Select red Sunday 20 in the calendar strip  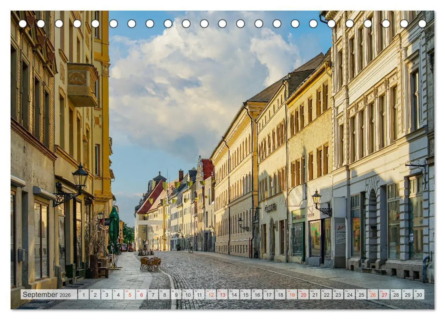[303, 295]
